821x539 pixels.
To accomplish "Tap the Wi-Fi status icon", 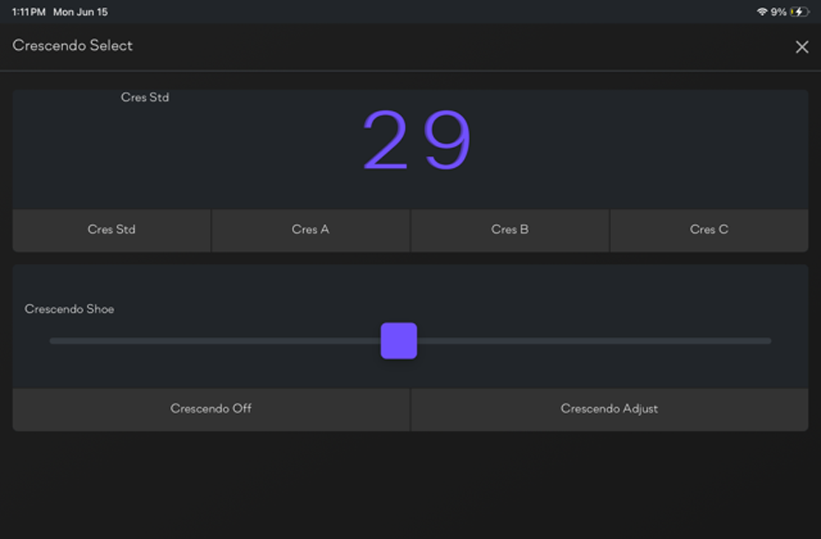I will pos(762,11).
